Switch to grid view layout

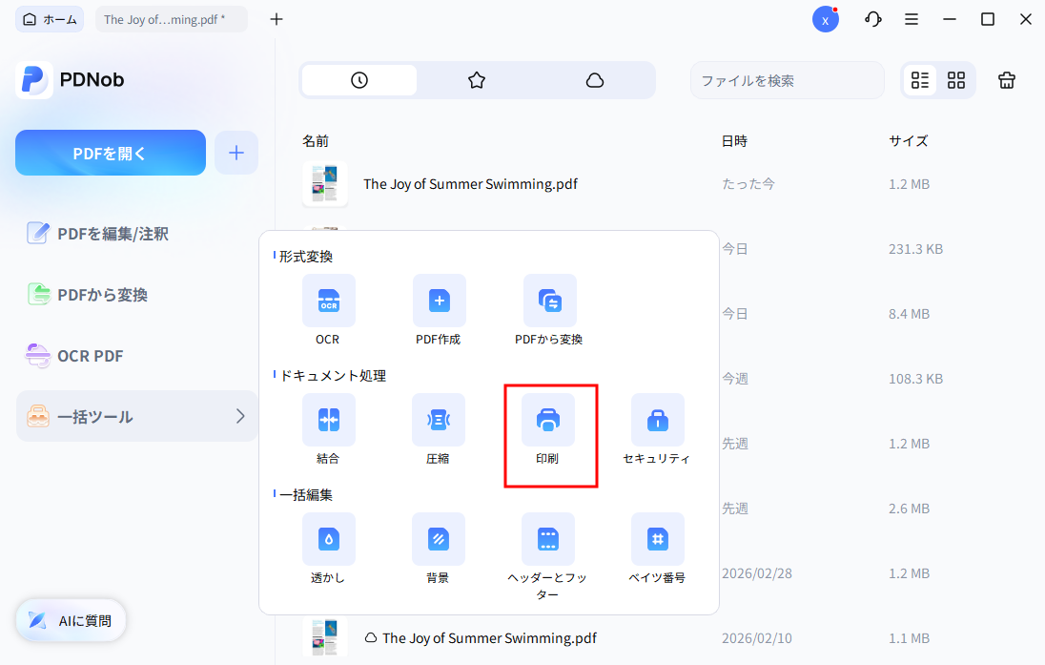pos(956,80)
